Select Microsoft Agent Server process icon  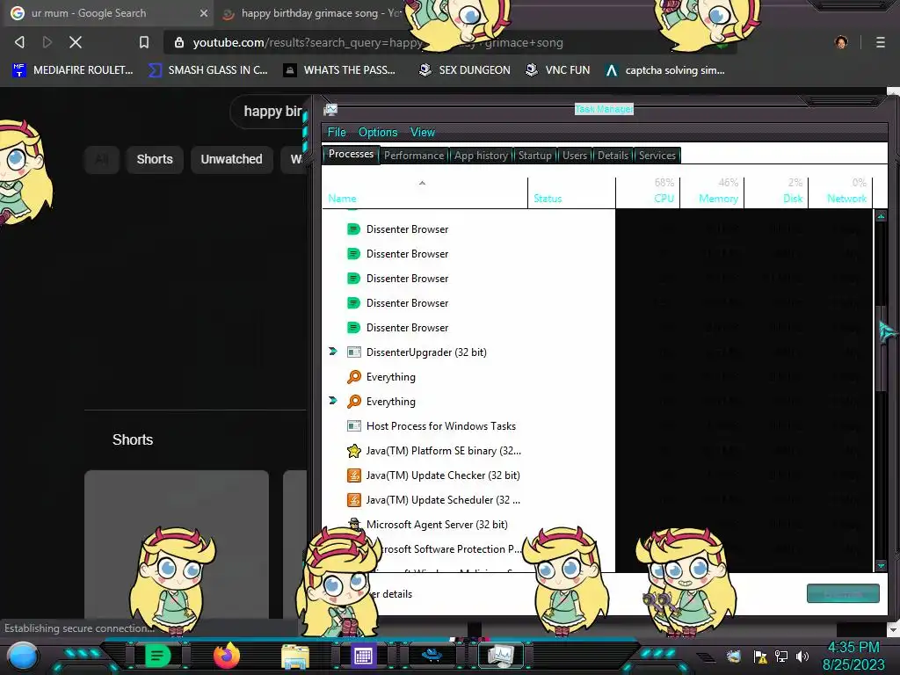pos(354,524)
